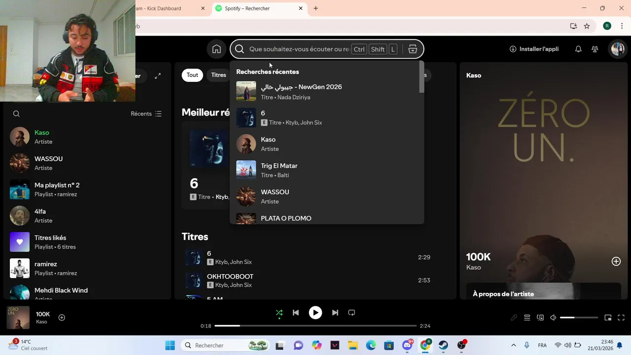Add 100K to liked songs in right panel
The width and height of the screenshot is (631, 355).
(616, 261)
